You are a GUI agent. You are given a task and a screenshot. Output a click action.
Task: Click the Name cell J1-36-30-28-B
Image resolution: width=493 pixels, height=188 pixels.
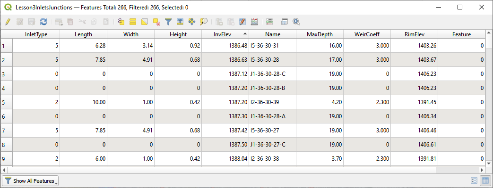point(273,88)
